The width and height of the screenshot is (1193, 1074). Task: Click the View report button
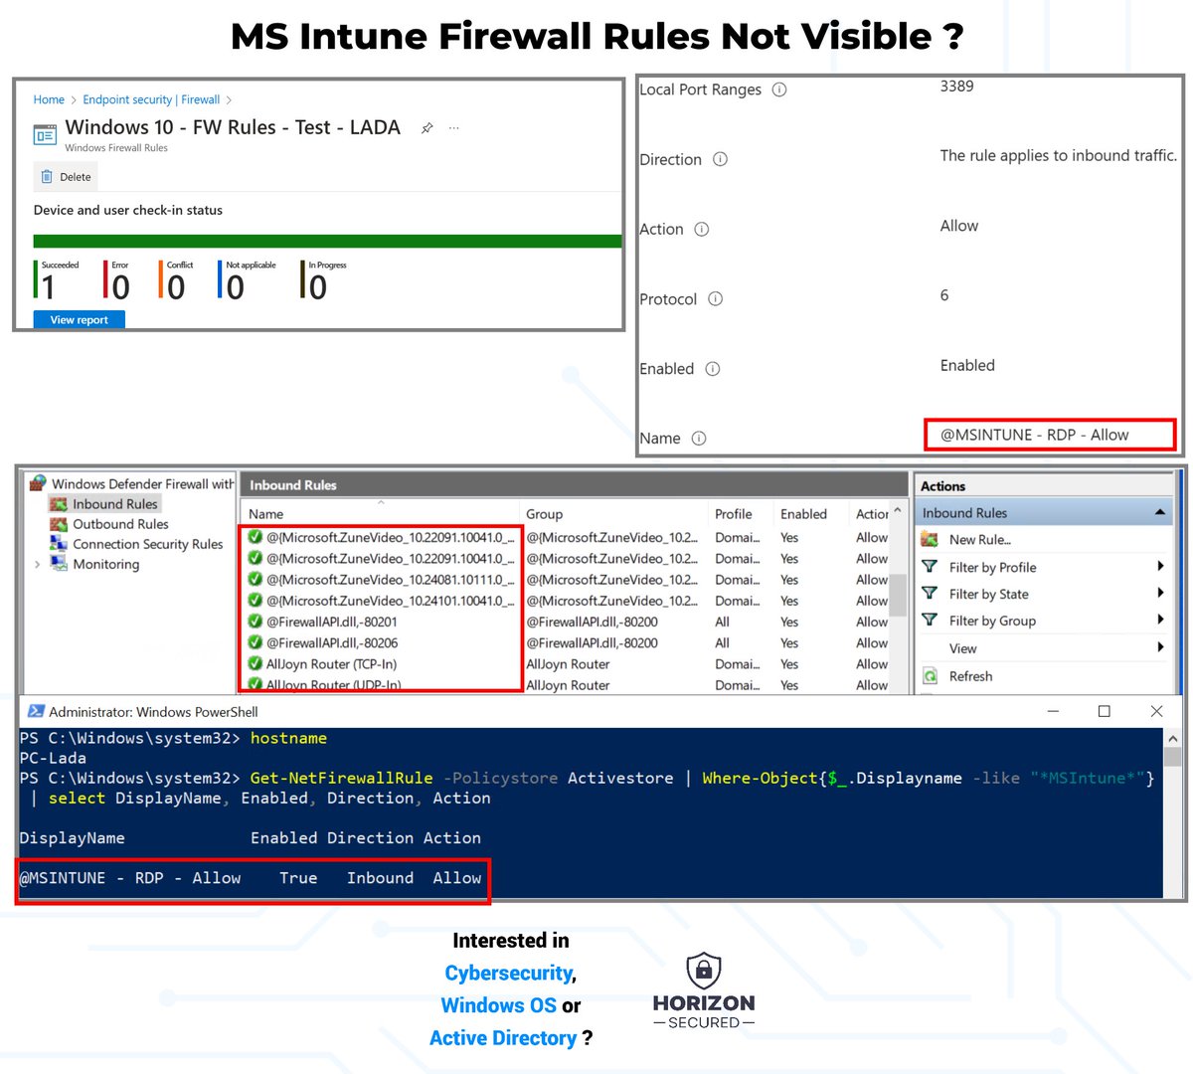[79, 319]
